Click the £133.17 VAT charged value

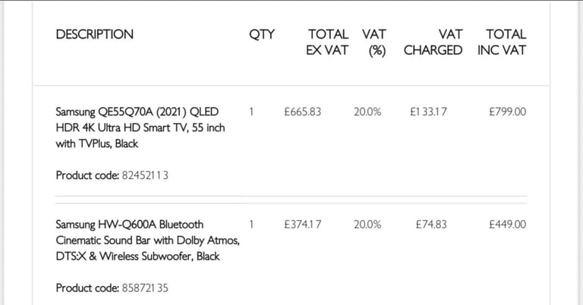pyautogui.click(x=428, y=112)
